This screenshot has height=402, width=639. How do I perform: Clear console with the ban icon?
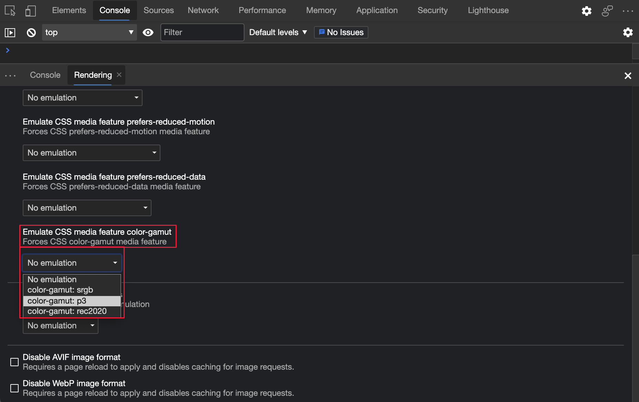(31, 33)
